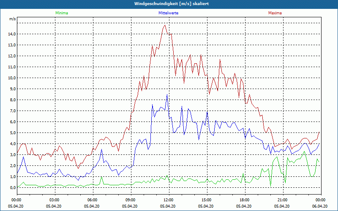Screen dimensions: 338x211
Task: Click the 14,0 y-axis value
Action: click(x=12, y=34)
